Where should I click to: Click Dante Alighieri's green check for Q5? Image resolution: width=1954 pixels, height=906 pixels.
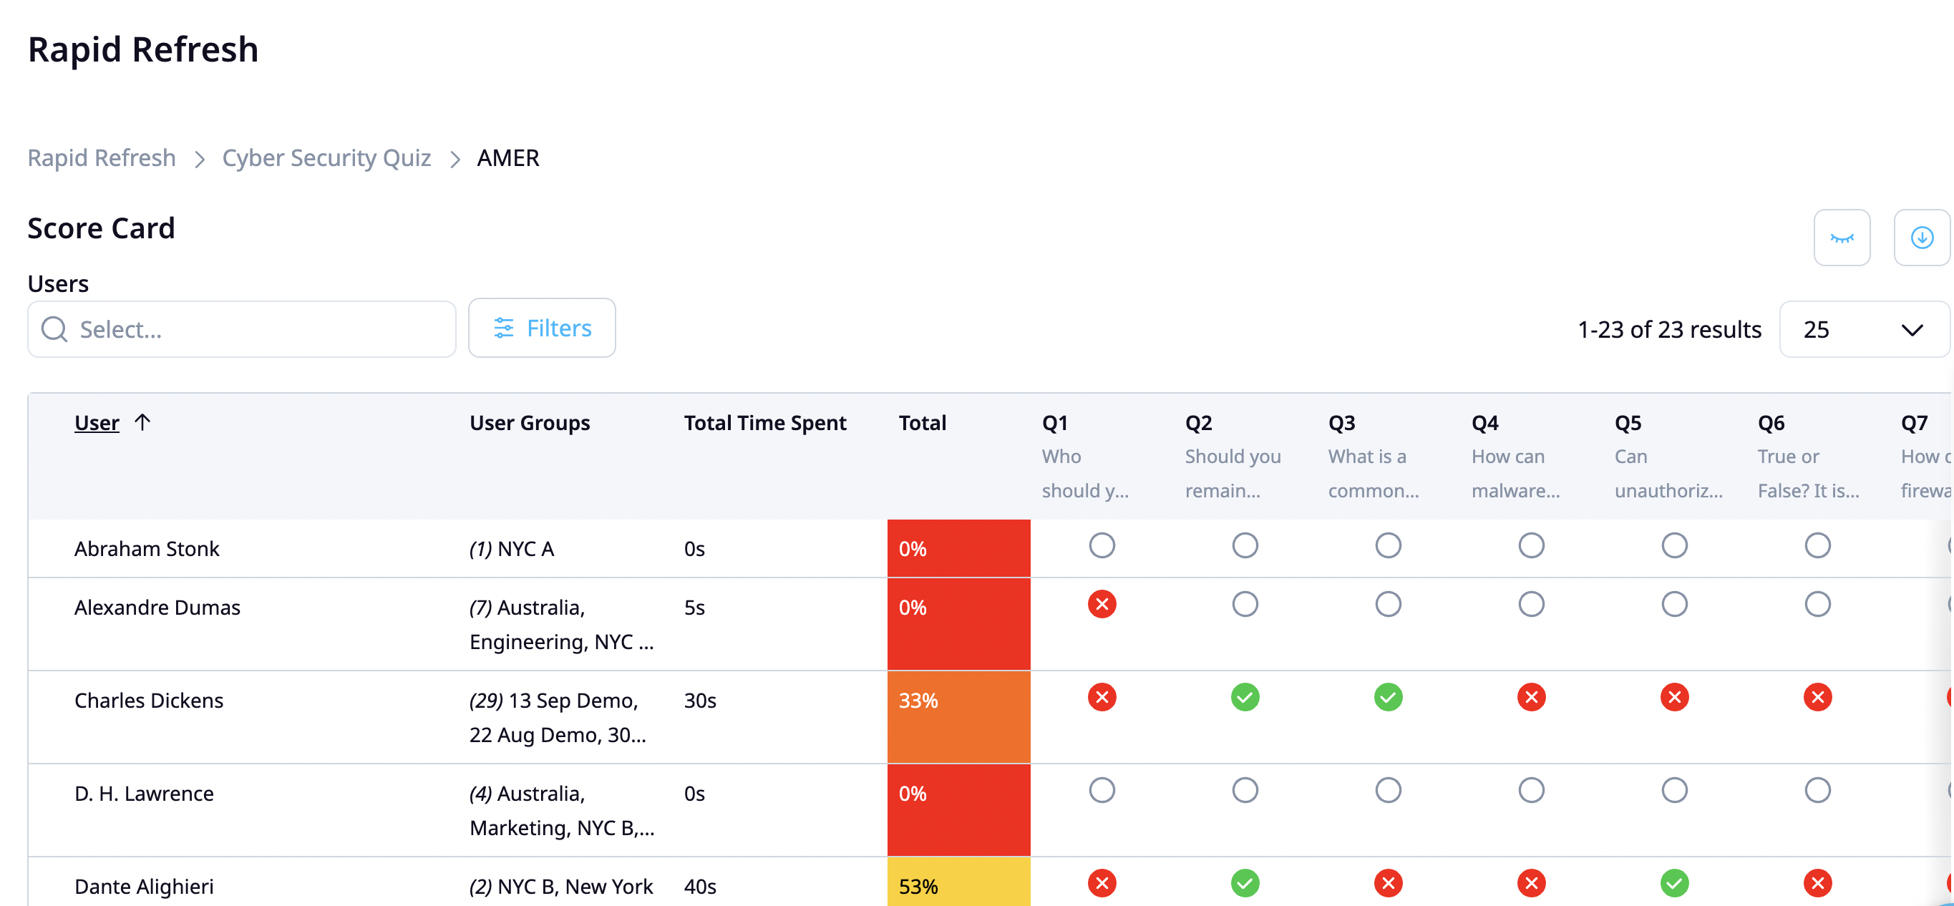tap(1675, 882)
